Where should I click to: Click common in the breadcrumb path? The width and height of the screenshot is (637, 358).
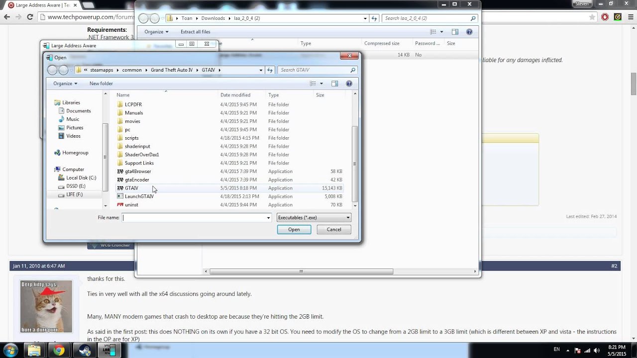point(132,70)
